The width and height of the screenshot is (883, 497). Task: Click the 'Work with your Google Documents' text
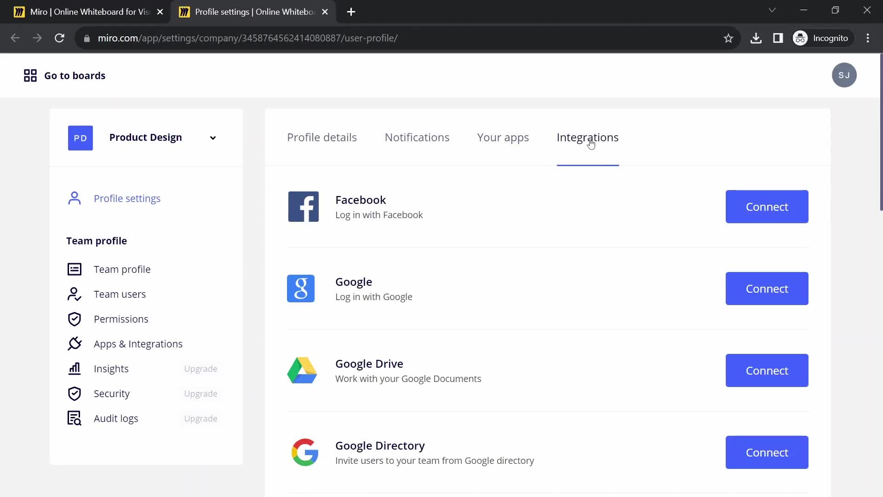[408, 379]
